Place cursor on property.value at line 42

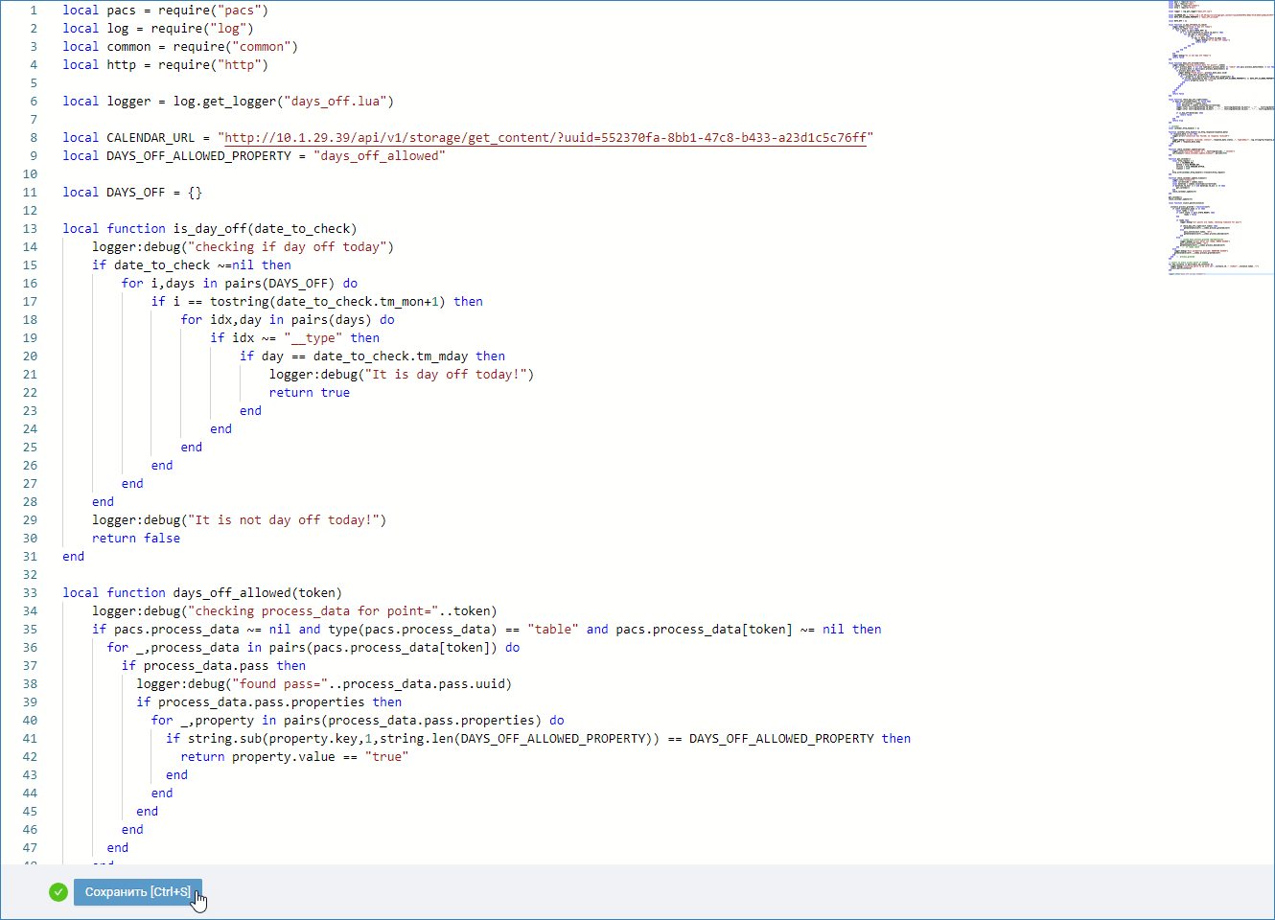[x=283, y=757]
